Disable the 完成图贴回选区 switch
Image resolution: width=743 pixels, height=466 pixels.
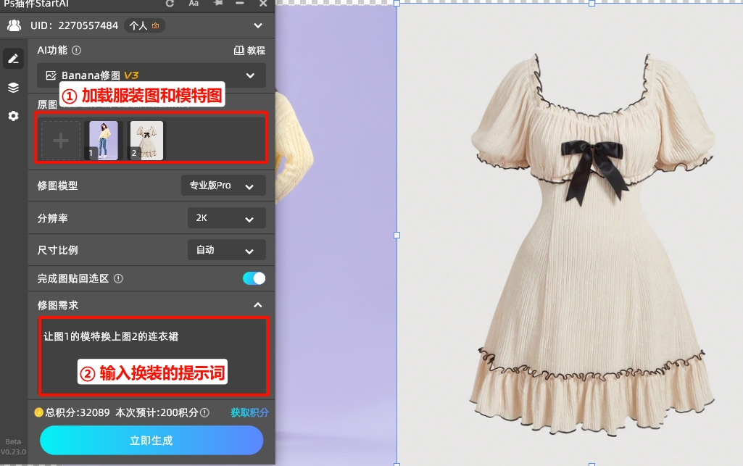pyautogui.click(x=254, y=278)
